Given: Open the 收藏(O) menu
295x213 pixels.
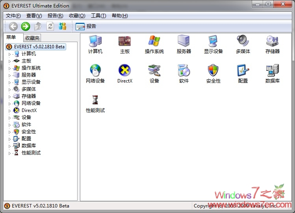Looking at the screenshot, I should (77, 16).
